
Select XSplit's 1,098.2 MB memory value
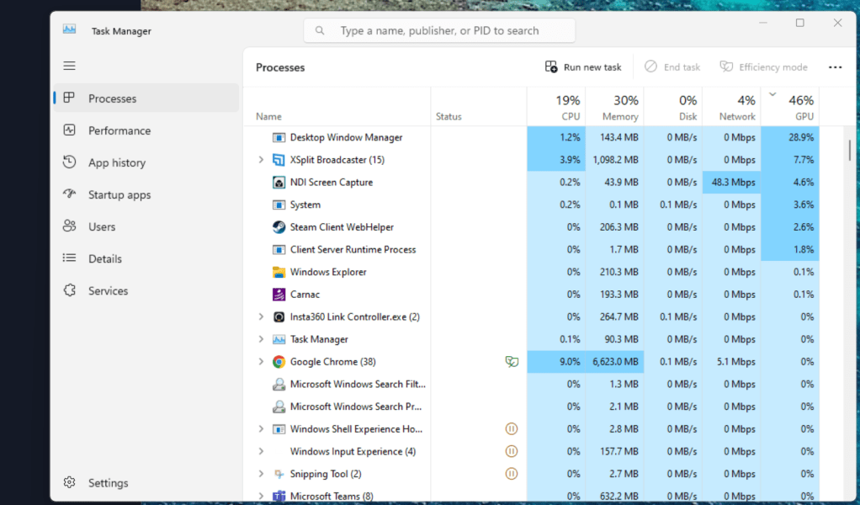click(614, 160)
